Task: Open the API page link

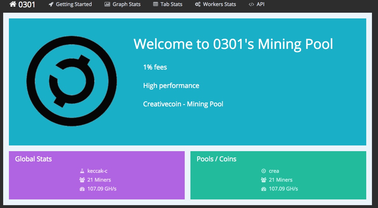Action: point(260,4)
